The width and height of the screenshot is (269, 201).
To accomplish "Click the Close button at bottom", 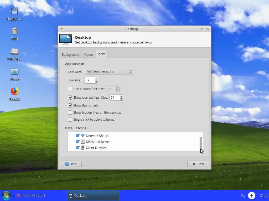I will click(198, 164).
